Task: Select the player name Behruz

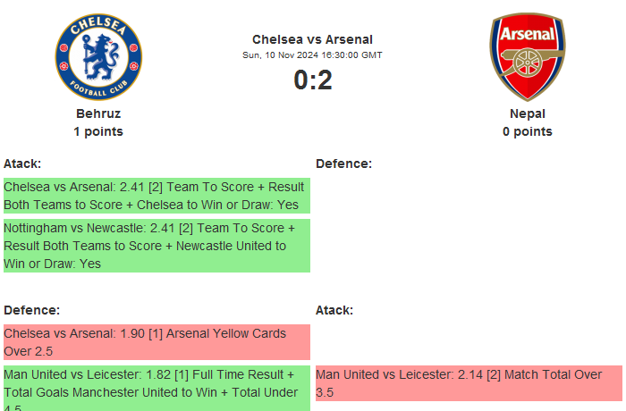Action: point(98,113)
